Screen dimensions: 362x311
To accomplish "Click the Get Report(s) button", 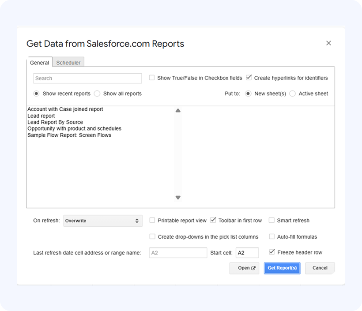I will click(282, 268).
